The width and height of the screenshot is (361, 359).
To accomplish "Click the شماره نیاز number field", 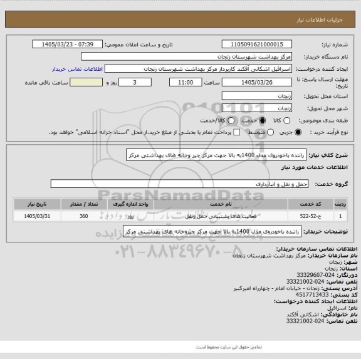I will pyautogui.click(x=257, y=44).
